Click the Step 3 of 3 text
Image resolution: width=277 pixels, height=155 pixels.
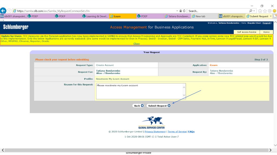click(x=261, y=59)
